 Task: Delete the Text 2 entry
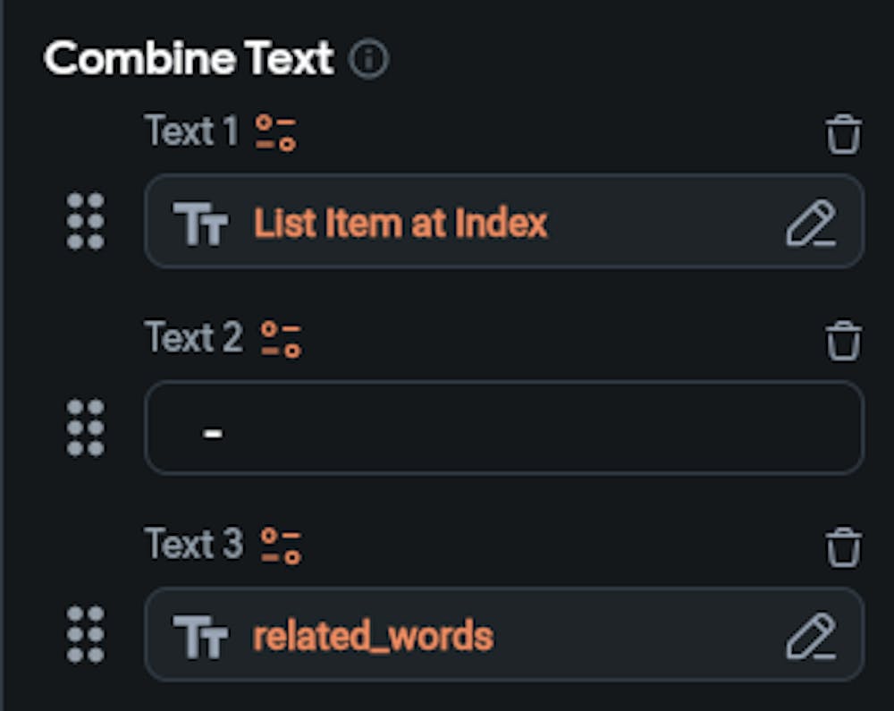843,341
